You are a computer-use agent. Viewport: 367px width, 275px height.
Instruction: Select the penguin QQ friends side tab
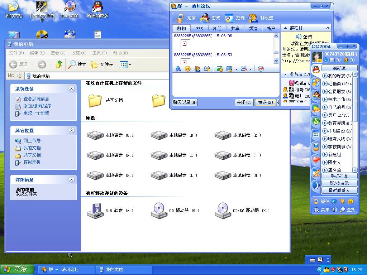pos(316,70)
